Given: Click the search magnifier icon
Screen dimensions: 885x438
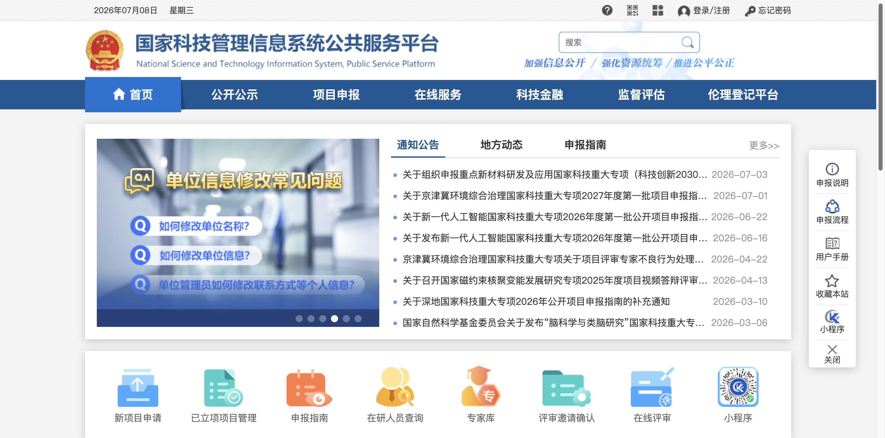Looking at the screenshot, I should point(688,42).
